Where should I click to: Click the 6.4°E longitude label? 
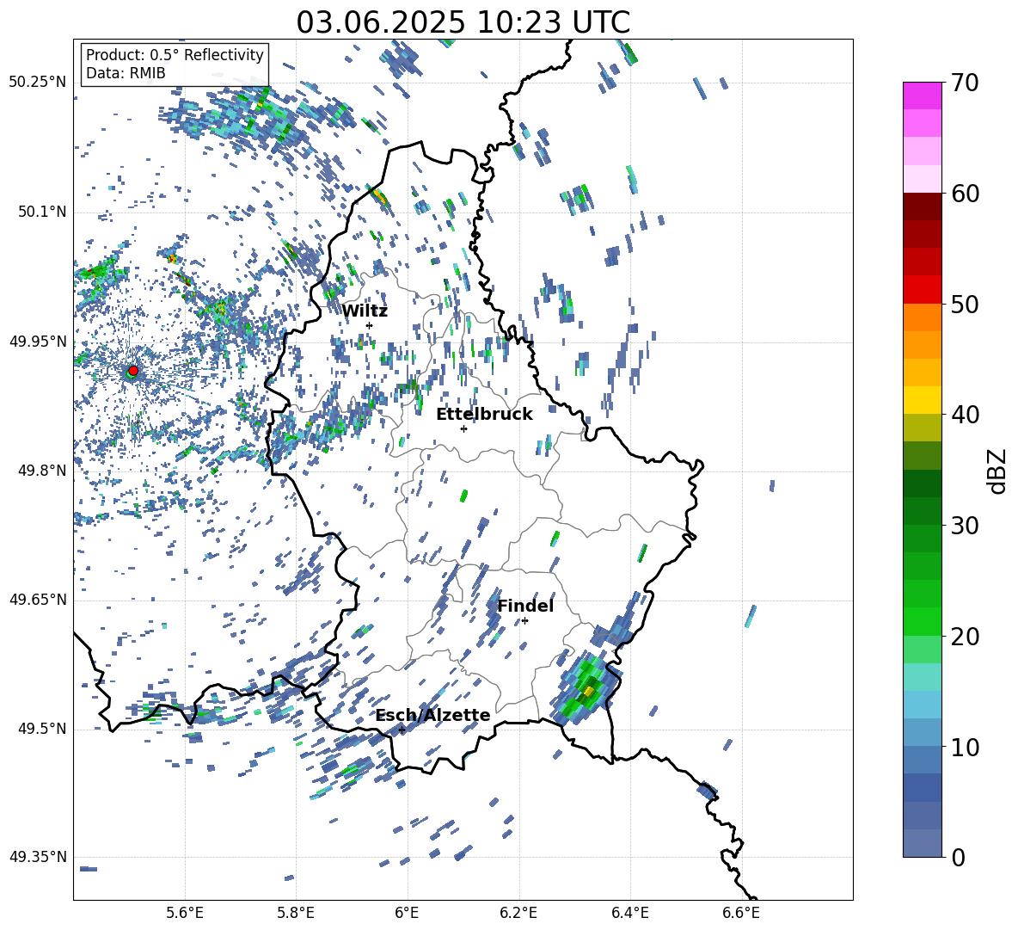point(629,913)
